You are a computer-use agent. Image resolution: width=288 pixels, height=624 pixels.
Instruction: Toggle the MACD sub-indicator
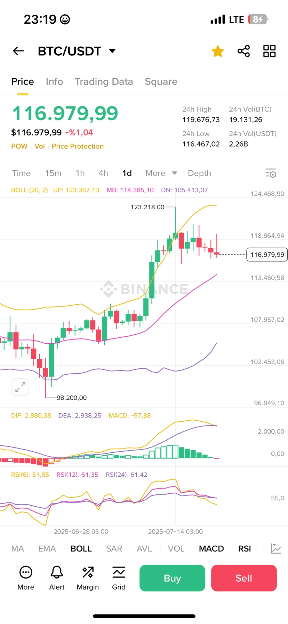coord(211,549)
